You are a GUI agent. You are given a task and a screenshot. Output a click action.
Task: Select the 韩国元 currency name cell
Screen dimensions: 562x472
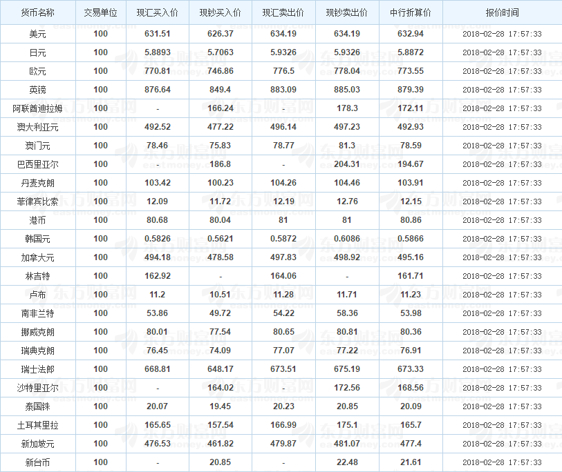[37, 239]
